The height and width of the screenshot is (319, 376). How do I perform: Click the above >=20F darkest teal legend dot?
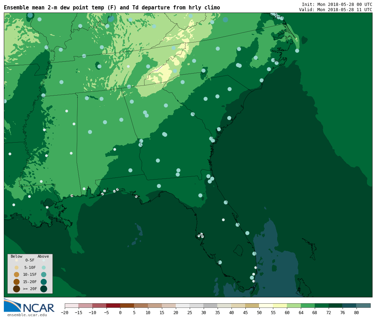point(44,289)
